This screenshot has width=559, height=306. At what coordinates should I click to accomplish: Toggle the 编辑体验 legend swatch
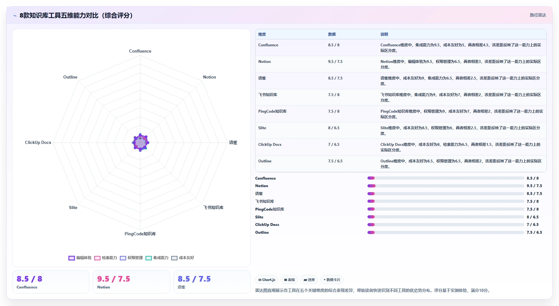(72, 258)
